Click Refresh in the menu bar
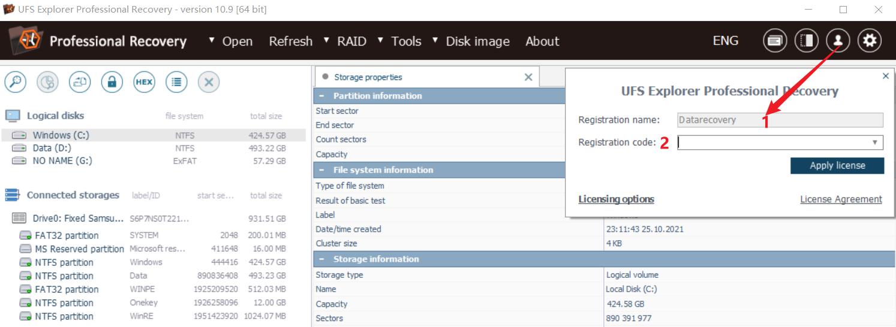This screenshot has height=327, width=896. coord(291,41)
